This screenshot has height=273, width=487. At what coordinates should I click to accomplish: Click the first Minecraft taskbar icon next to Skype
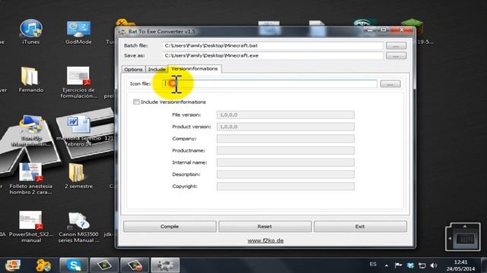click(x=104, y=265)
